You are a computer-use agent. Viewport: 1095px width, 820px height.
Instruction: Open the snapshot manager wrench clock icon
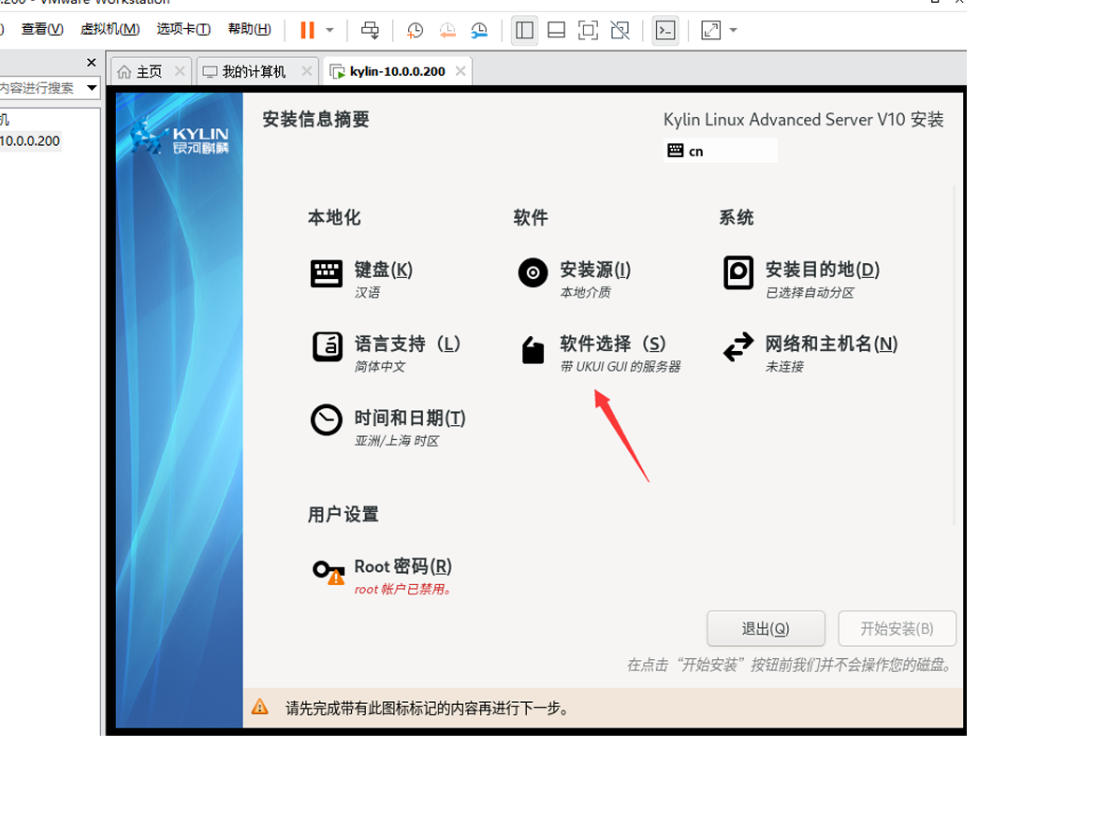(479, 30)
